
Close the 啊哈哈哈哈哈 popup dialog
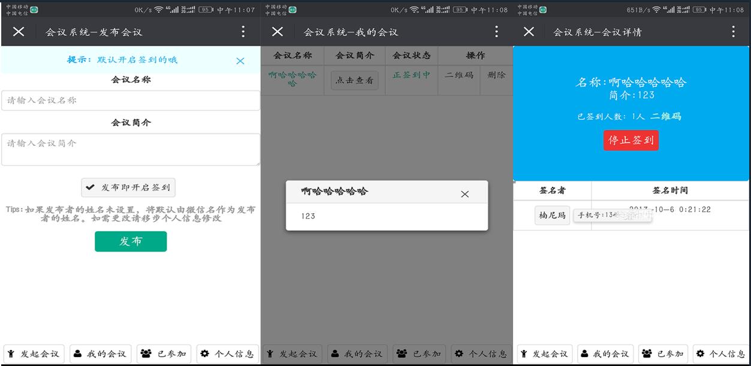point(465,193)
